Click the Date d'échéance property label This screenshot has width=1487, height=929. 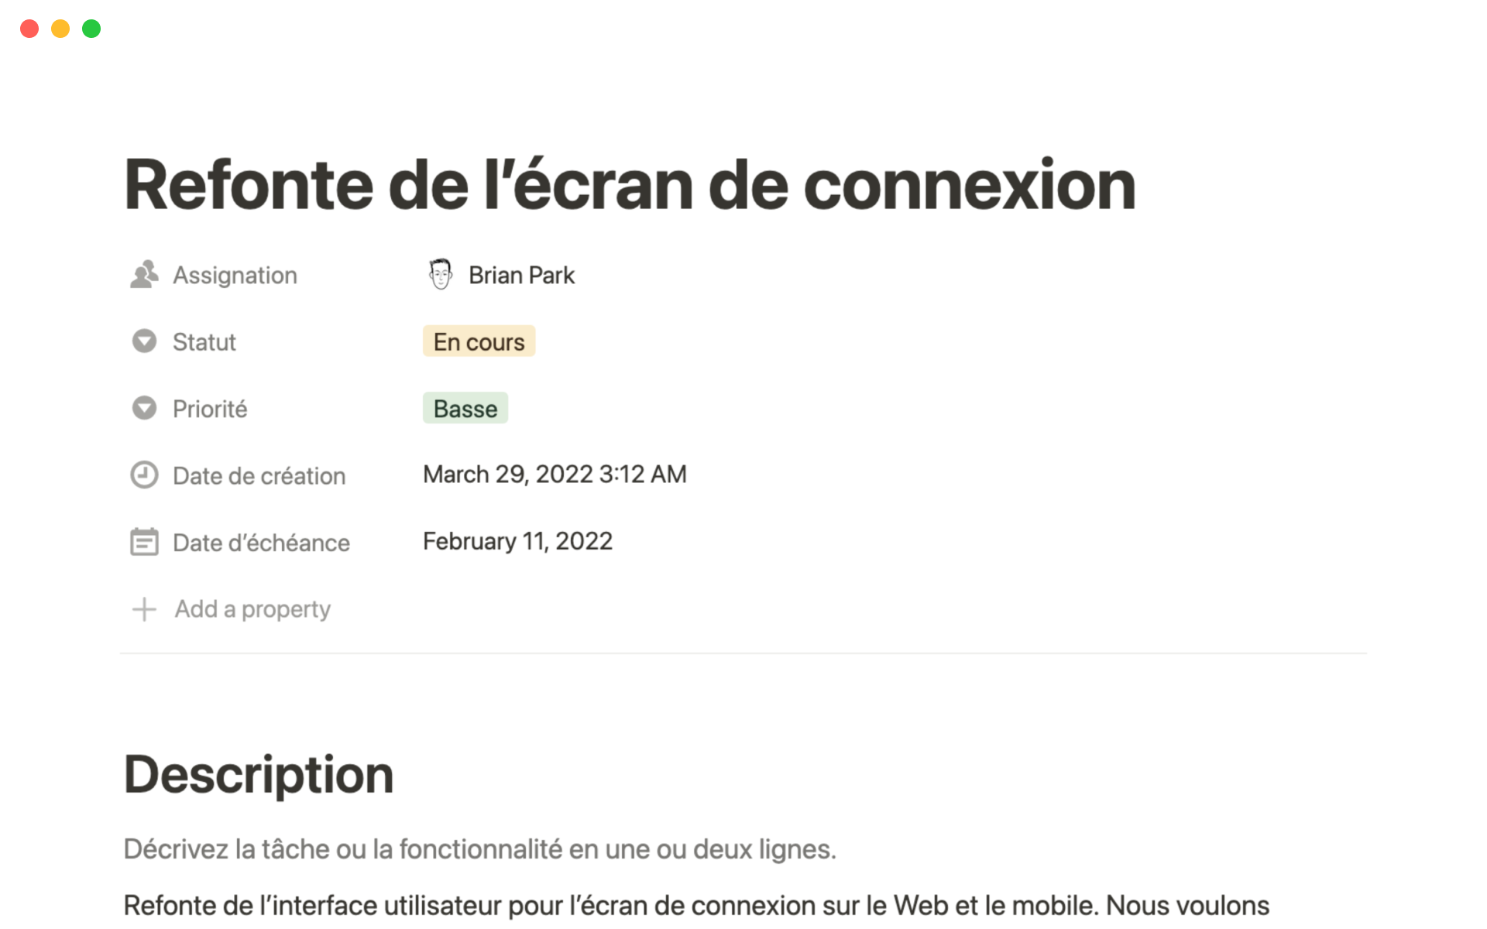click(261, 543)
